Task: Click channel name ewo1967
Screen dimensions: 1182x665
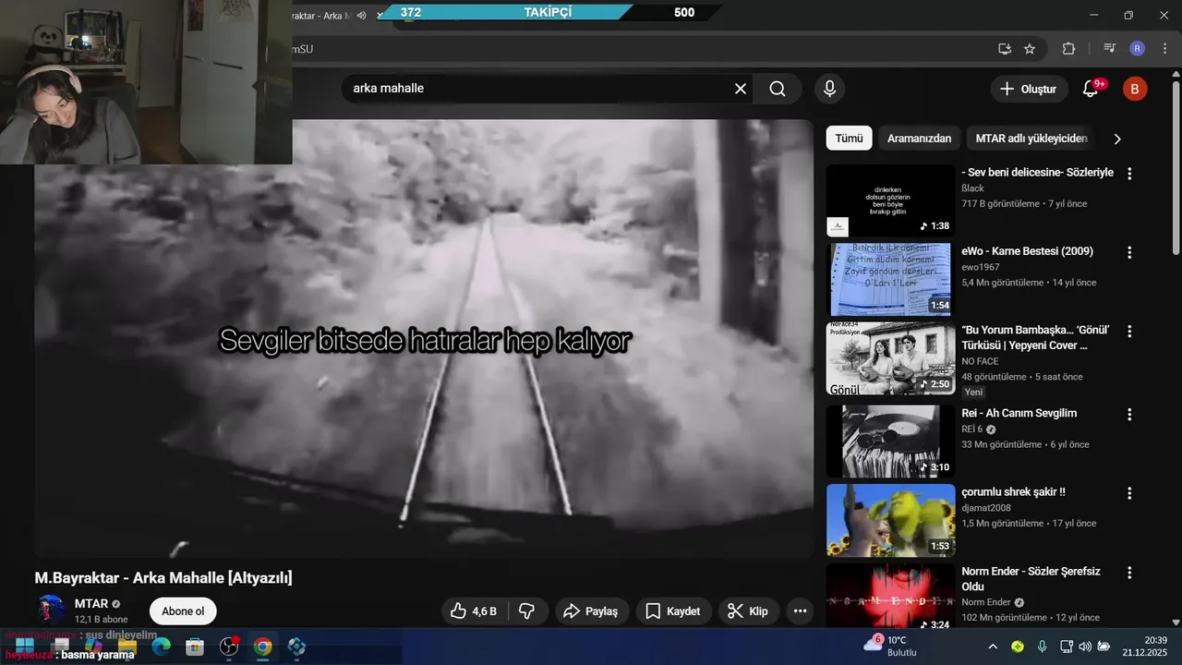Action: pyautogui.click(x=980, y=267)
